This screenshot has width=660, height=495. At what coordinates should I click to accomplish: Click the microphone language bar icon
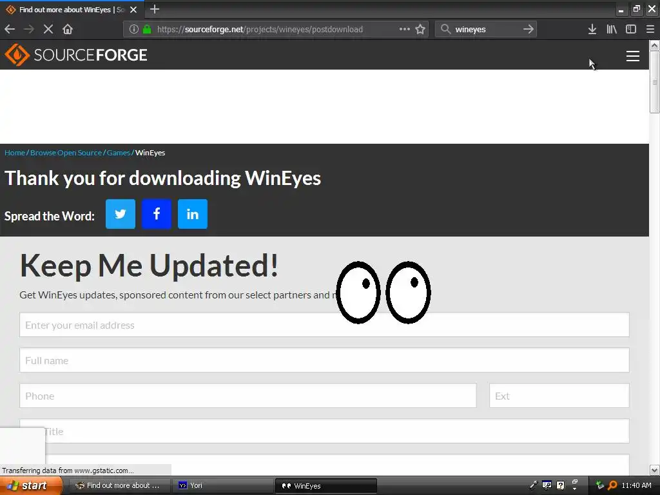click(533, 485)
